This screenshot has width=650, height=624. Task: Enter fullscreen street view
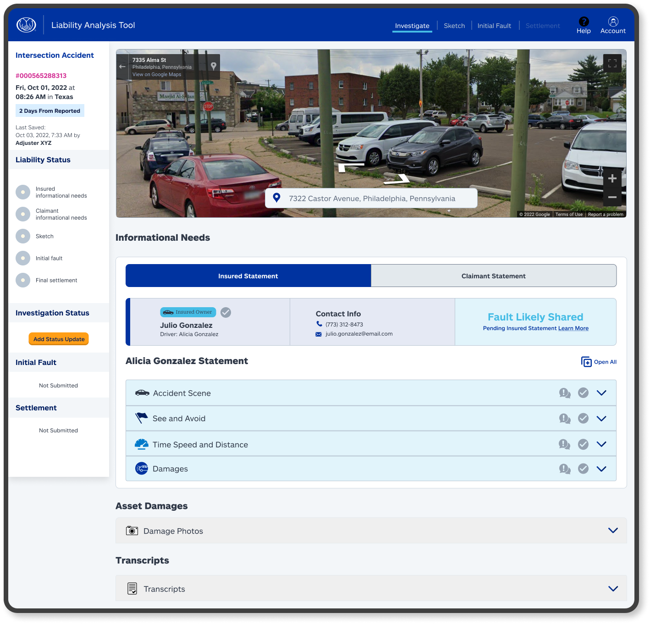(612, 63)
